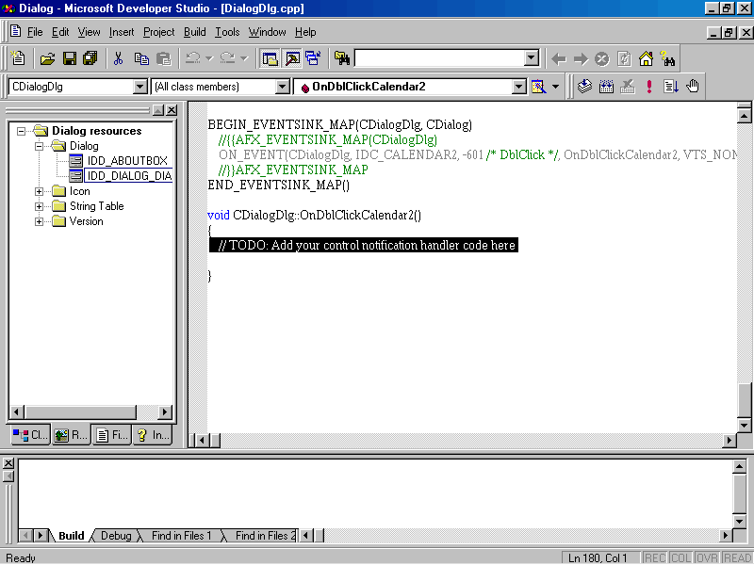Go back with the left arrow icon
This screenshot has width=754, height=565.
tap(559, 59)
